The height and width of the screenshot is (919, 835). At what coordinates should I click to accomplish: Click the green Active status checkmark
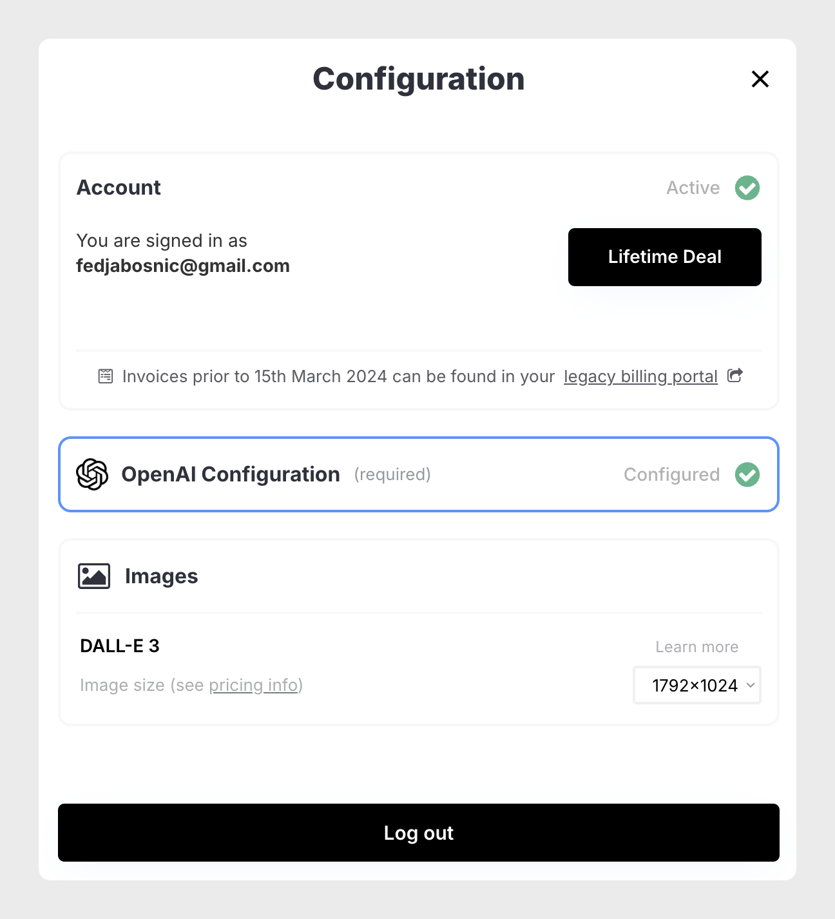[x=747, y=188]
